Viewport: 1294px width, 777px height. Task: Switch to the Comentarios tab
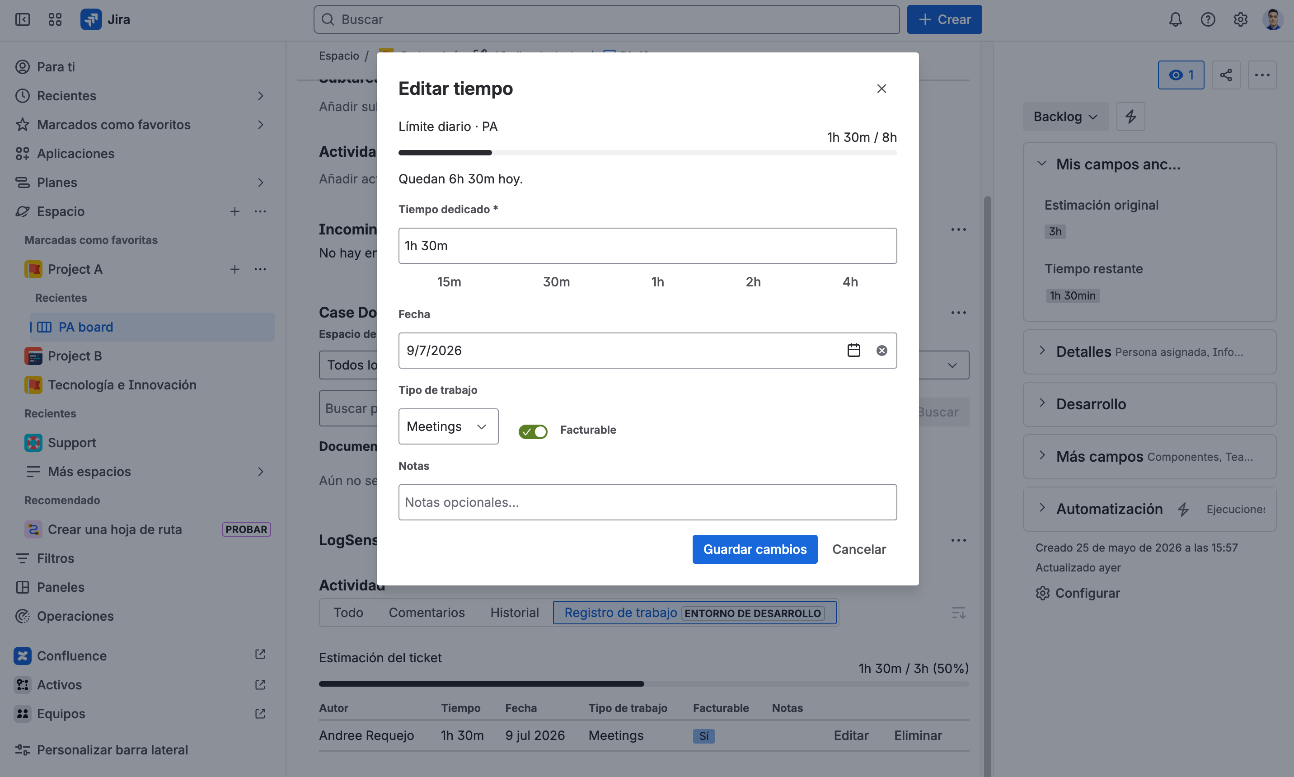pos(427,613)
